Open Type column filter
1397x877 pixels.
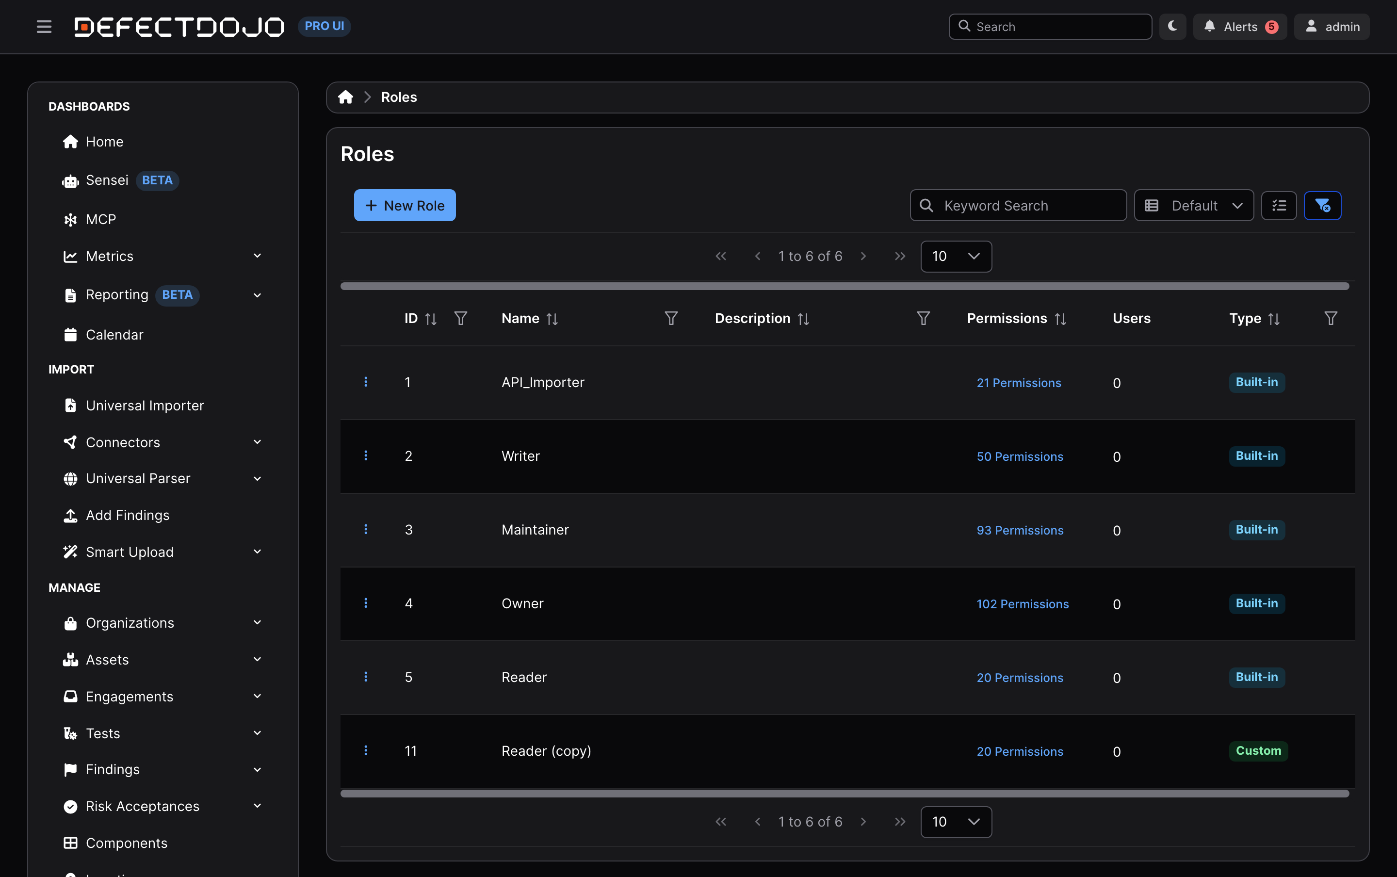(x=1331, y=318)
